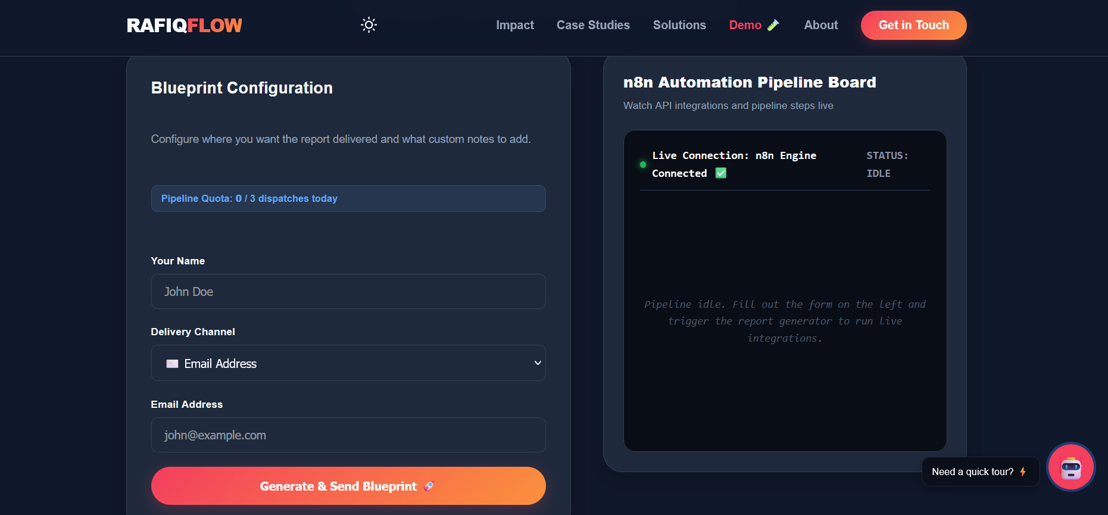
Task: Click into the Email Address input field
Action: (x=348, y=435)
